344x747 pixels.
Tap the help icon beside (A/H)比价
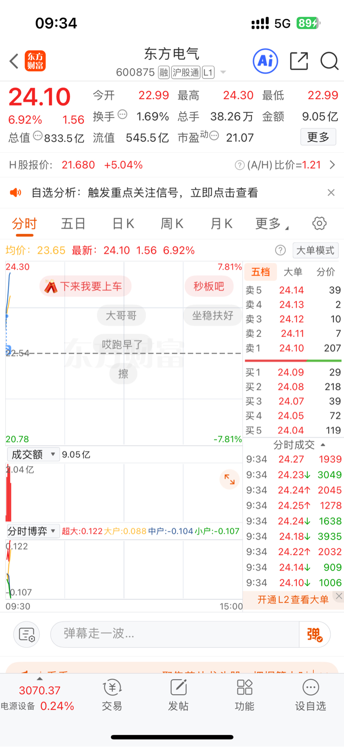[x=240, y=165]
